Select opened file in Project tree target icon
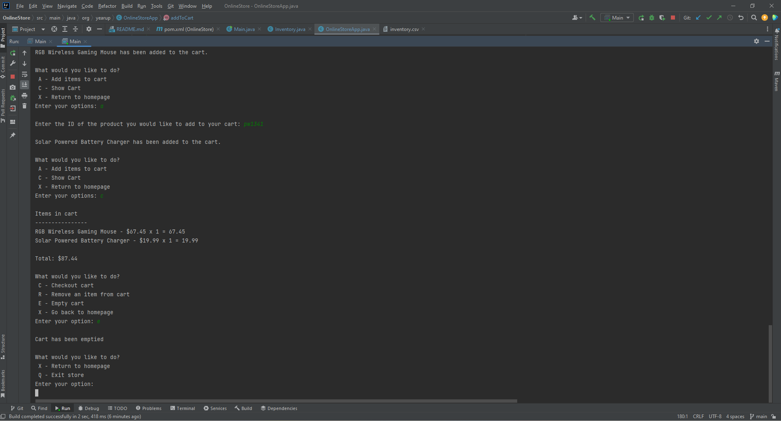The height and width of the screenshot is (421, 781). pyautogui.click(x=54, y=29)
